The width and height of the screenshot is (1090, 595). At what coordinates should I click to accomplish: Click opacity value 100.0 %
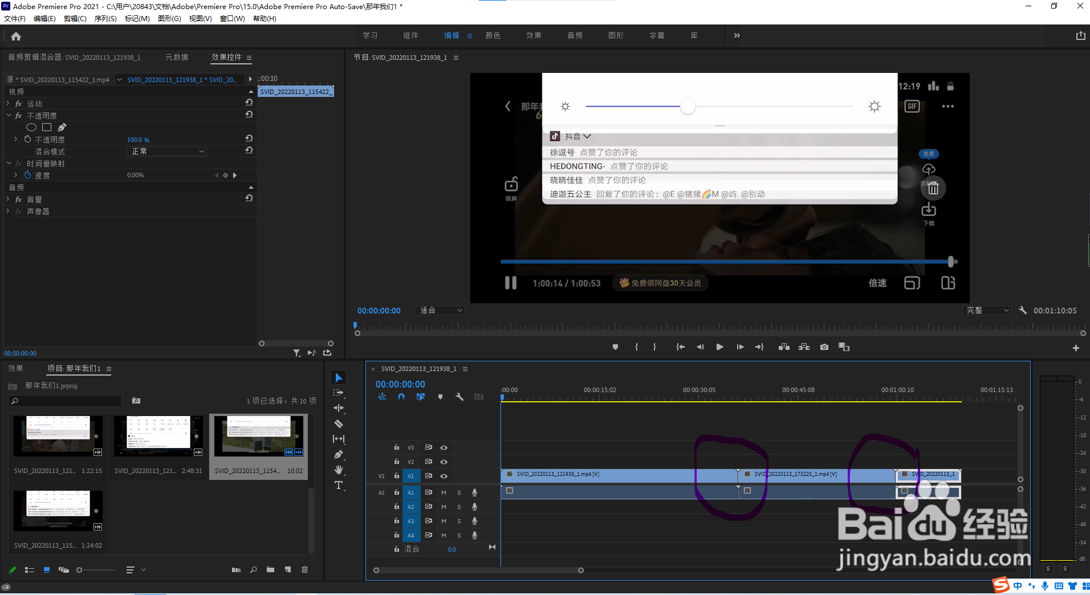pos(139,140)
